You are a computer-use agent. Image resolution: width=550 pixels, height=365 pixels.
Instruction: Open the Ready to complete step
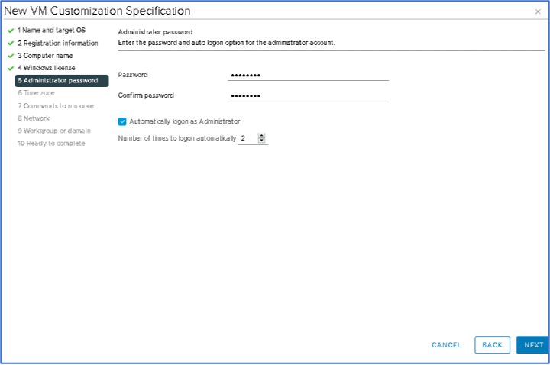click(51, 143)
